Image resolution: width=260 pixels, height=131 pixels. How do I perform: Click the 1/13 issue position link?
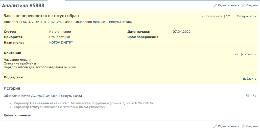pos(229,16)
